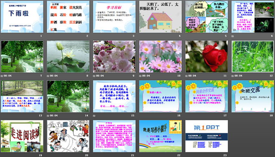The width and height of the screenshot is (275, 157).
Task: Select slide 23, the 第1PPT slide
Action: point(207,136)
